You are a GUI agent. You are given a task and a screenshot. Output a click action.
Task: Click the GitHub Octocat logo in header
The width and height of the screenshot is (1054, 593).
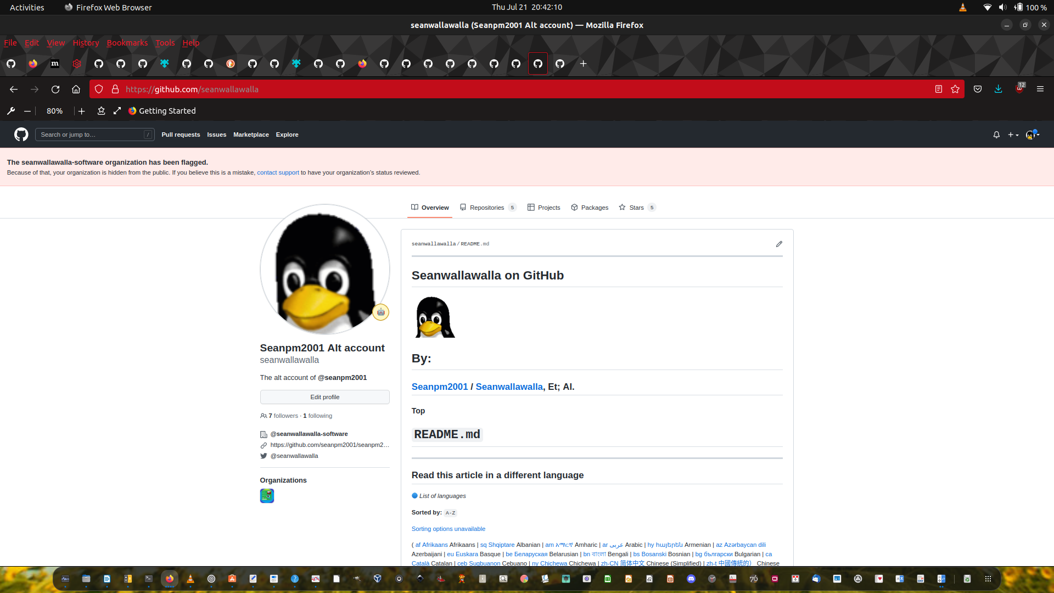click(x=21, y=135)
